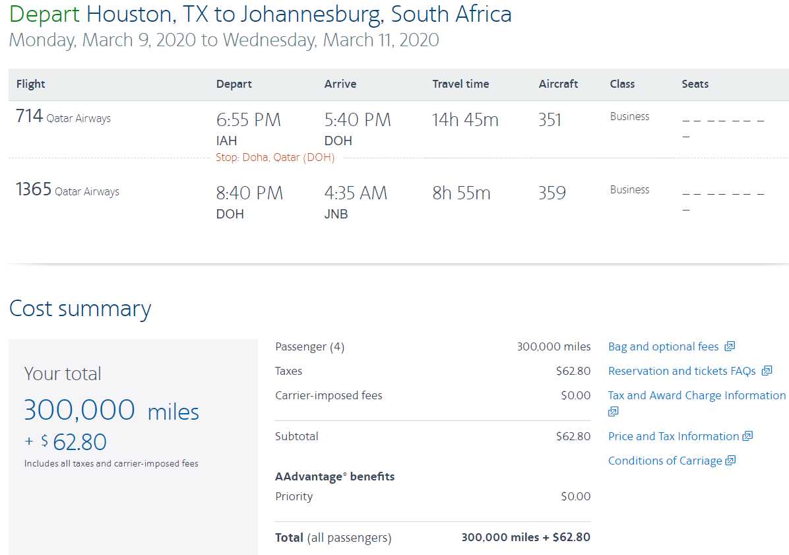
Task: Click external-link icon beside Bag and optional fees
Action: [x=730, y=346]
